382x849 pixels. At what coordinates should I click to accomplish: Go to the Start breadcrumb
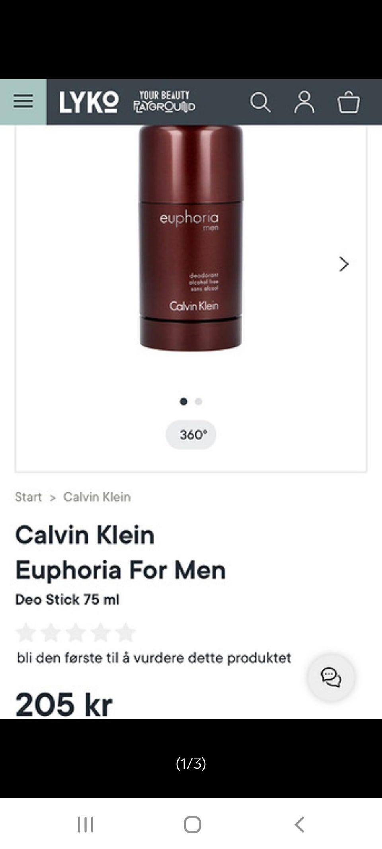tap(28, 497)
